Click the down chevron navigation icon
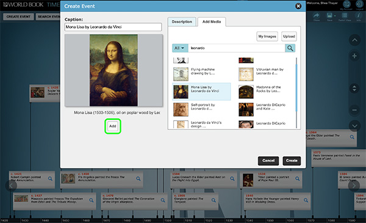Viewport: 366px width, 223px height. [x=354, y=126]
